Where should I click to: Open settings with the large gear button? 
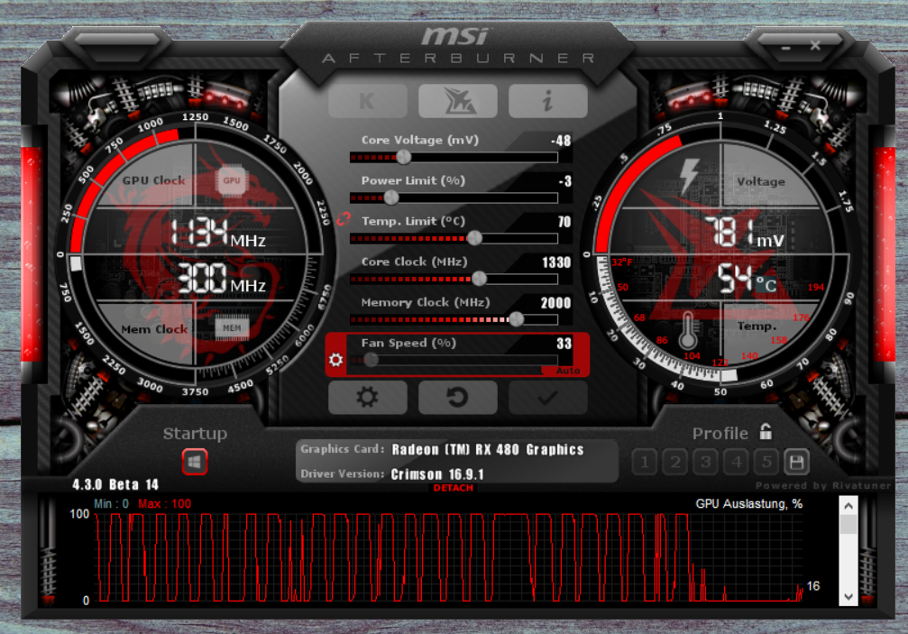(x=367, y=397)
